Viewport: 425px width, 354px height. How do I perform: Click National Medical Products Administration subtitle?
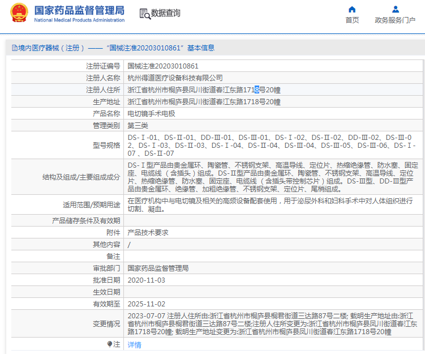pos(79,20)
